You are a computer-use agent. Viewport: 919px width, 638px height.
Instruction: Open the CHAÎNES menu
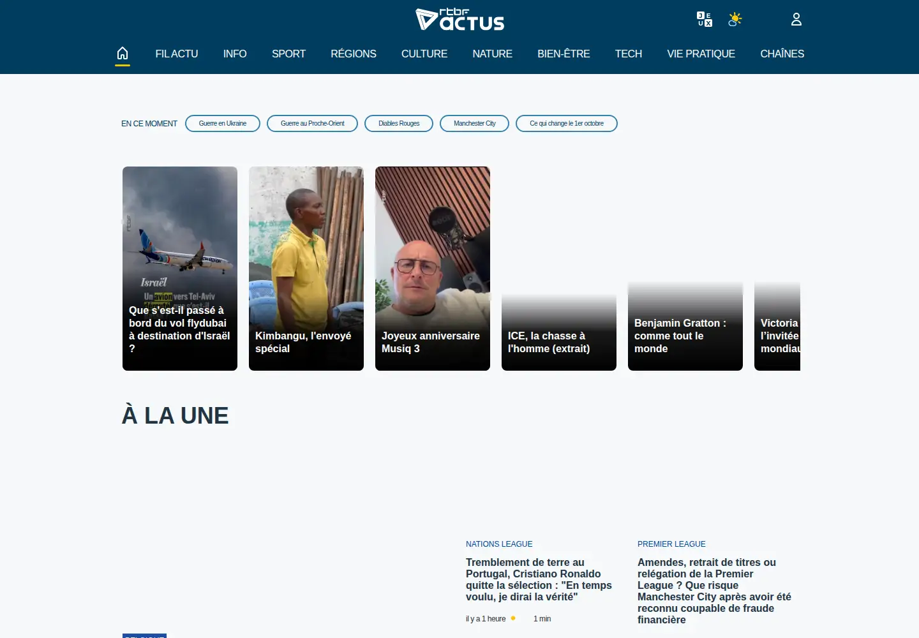click(782, 54)
